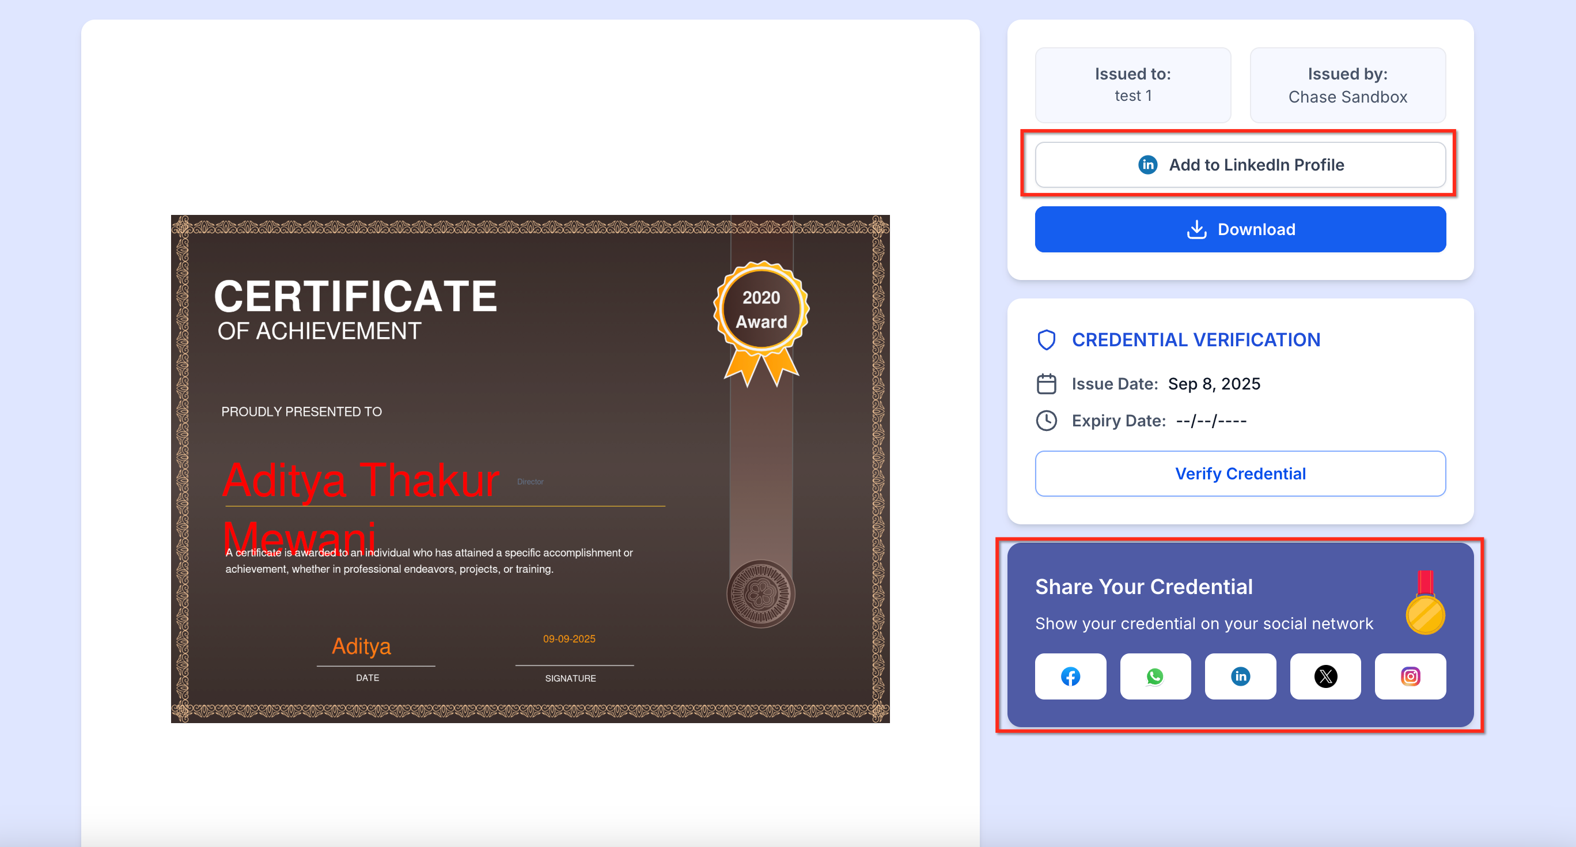The image size is (1576, 847).
Task: Share credential on Facebook
Action: pyautogui.click(x=1070, y=676)
